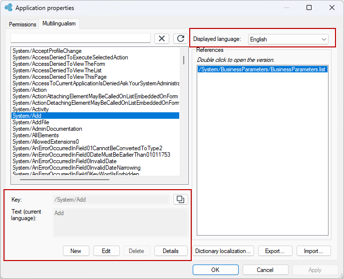Click the Text (current language) box
Image resolution: width=344 pixels, height=279 pixels.
point(121,223)
